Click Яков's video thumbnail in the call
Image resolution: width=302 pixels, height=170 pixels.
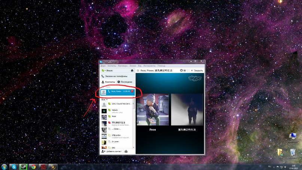pos(153,109)
